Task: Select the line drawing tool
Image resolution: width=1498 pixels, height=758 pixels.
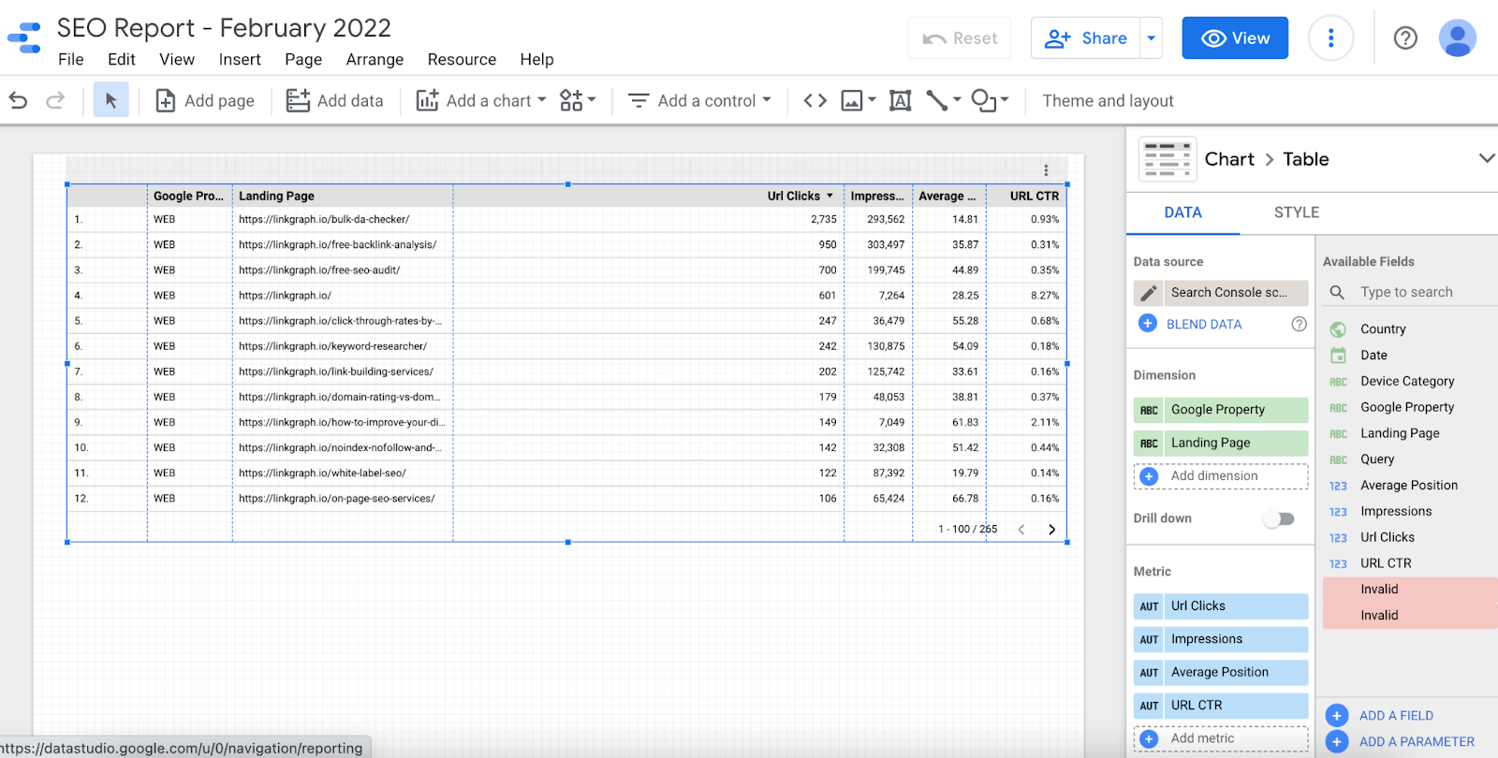Action: pos(936,100)
